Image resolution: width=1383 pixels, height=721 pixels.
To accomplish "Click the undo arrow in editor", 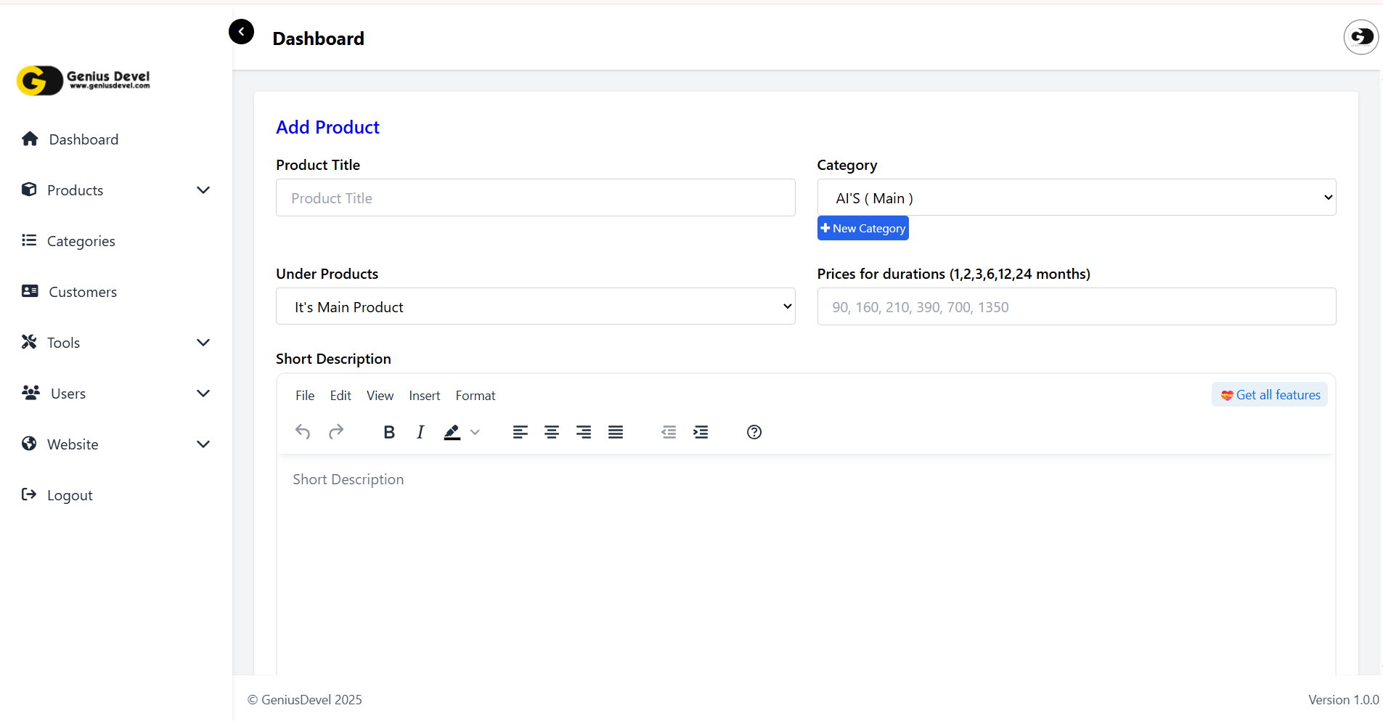I will tap(303, 432).
